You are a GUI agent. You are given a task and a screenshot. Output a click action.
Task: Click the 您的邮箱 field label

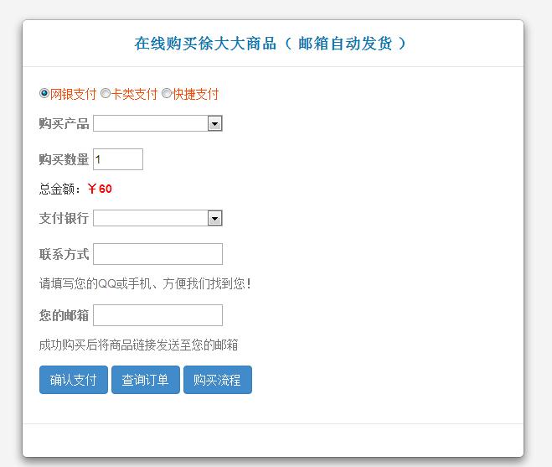pos(64,315)
